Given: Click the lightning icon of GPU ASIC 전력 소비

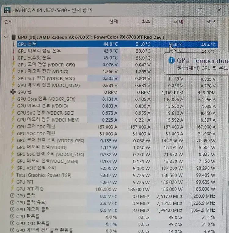Looking at the screenshot, I should point(13,168).
